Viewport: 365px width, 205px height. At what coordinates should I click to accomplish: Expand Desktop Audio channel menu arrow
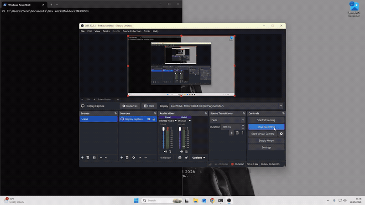176,121
